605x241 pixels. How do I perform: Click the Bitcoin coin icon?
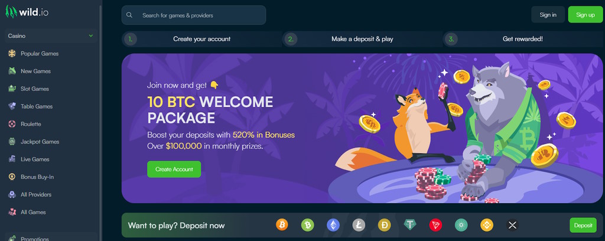point(282,225)
